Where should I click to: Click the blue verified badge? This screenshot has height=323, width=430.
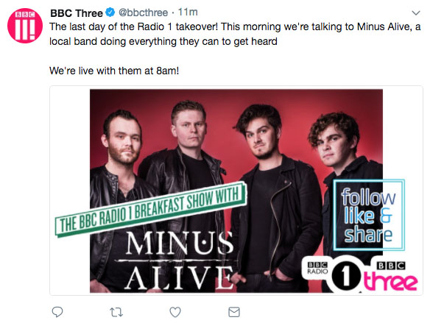110,13
